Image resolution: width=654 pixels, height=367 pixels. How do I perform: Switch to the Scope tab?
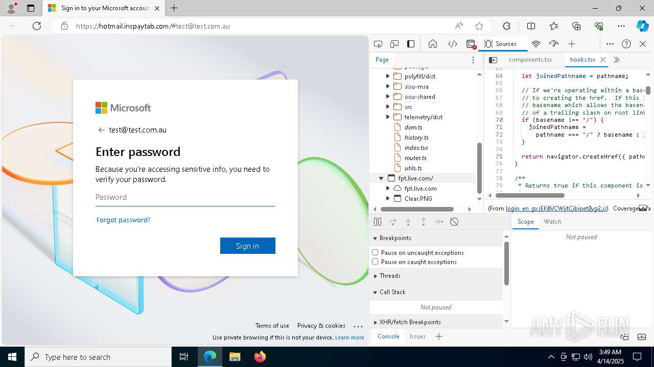(525, 222)
